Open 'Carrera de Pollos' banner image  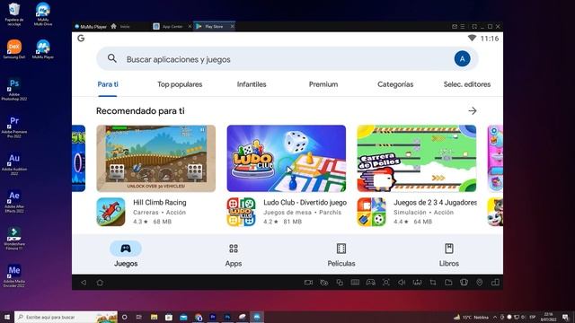[x=417, y=158]
